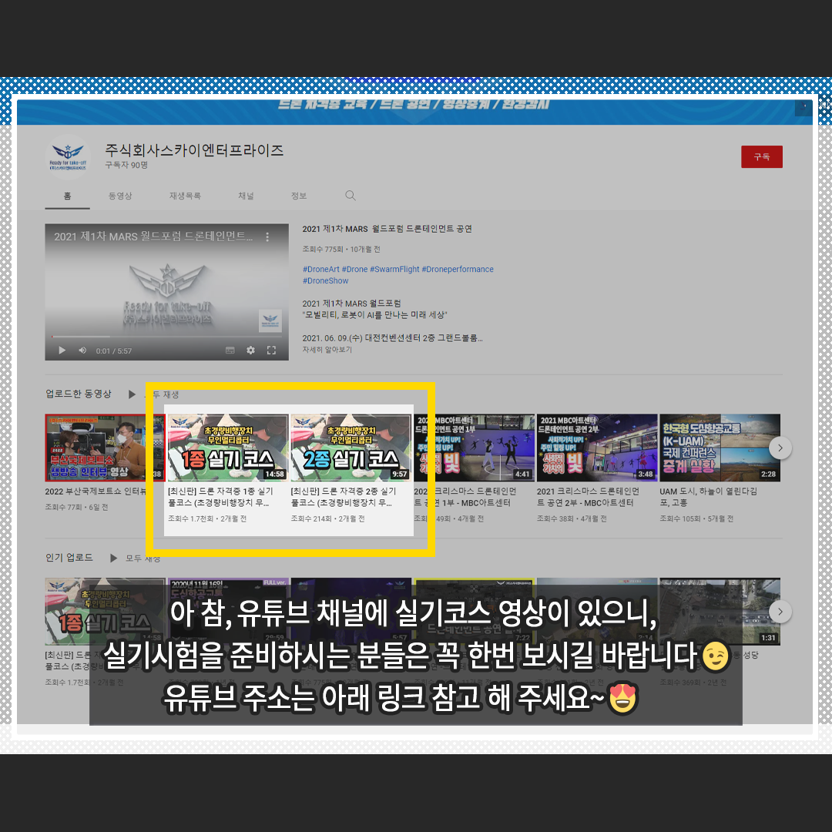The image size is (832, 832).
Task: Click 인기 업로드 section heading
Action: click(69, 557)
